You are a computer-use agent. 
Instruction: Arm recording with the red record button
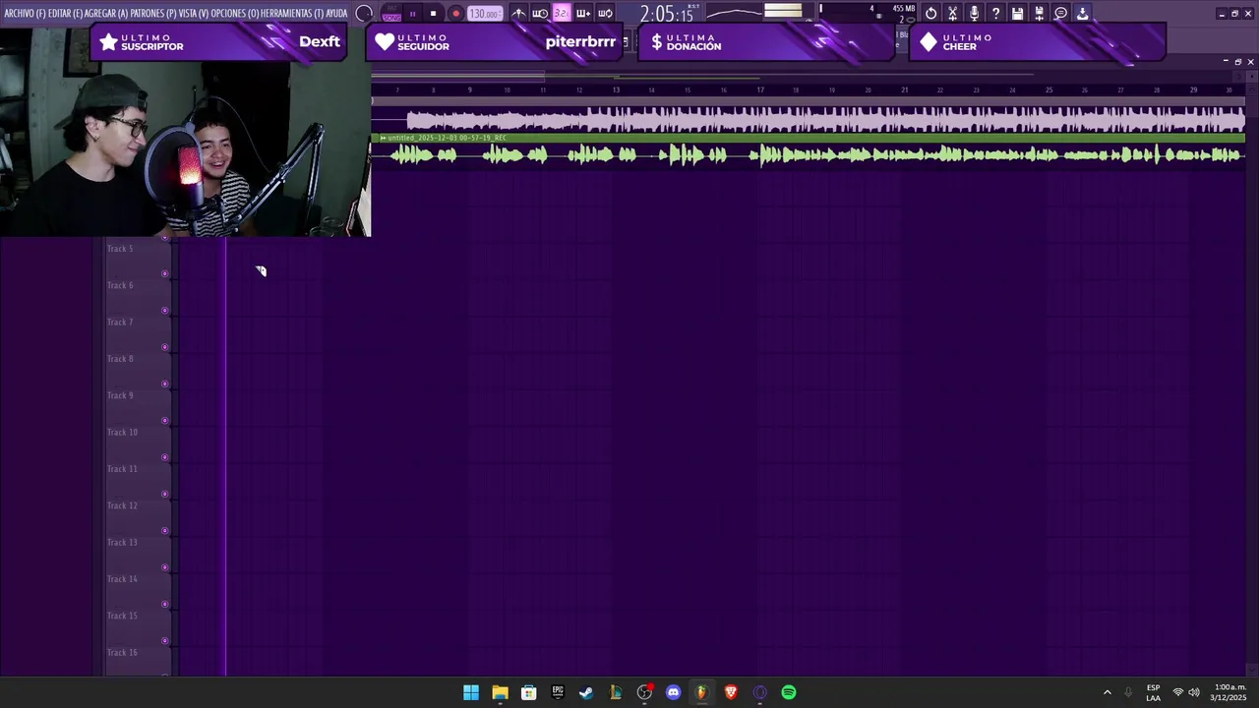(x=455, y=14)
